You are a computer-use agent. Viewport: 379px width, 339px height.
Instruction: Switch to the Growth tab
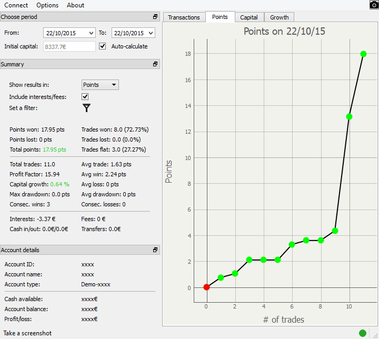tap(279, 17)
